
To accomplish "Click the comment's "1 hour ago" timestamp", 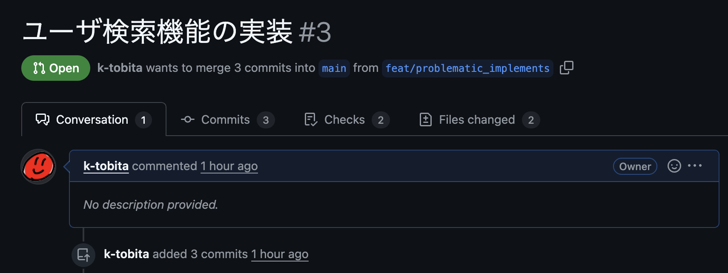I will [229, 166].
